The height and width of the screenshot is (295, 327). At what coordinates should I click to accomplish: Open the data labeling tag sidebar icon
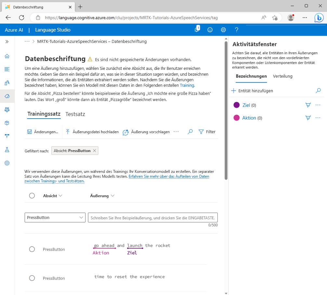(x=7, y=96)
